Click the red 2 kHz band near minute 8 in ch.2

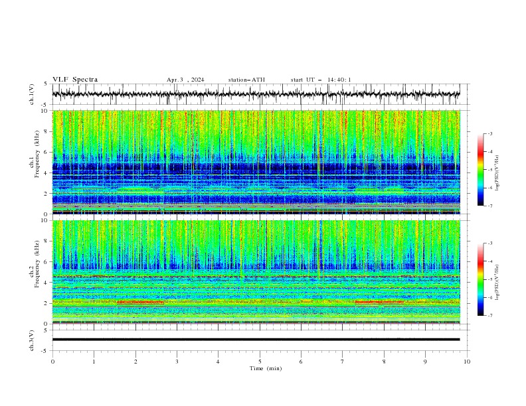point(379,302)
